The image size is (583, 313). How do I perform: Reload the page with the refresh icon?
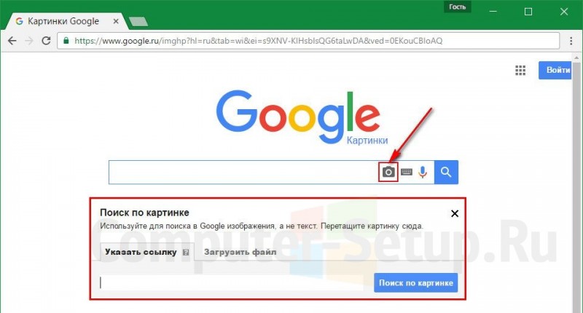[46, 41]
